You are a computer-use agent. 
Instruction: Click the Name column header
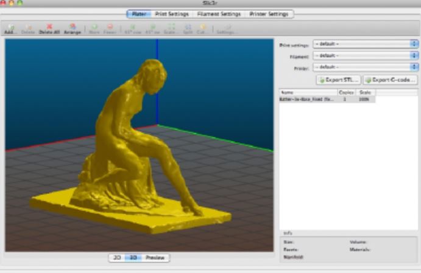point(308,92)
